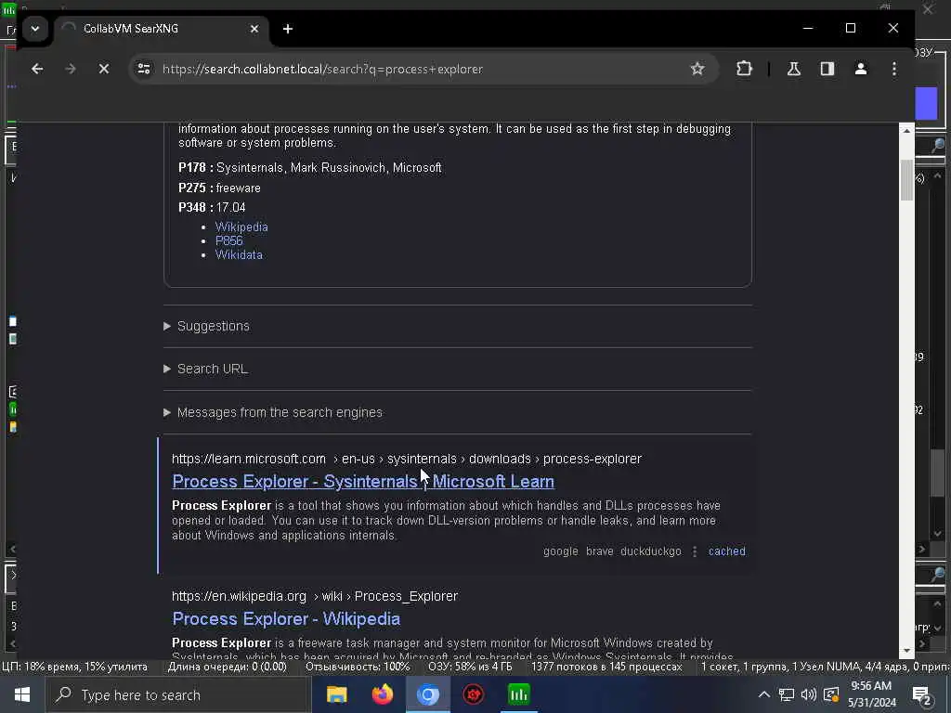Open Process Explorer - Sysinternals Microsoft Learn result
The width and height of the screenshot is (951, 713).
click(x=363, y=482)
